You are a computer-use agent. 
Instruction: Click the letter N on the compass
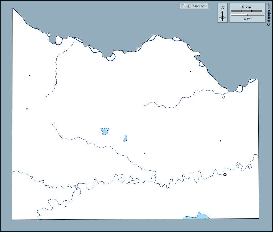(223, 8)
